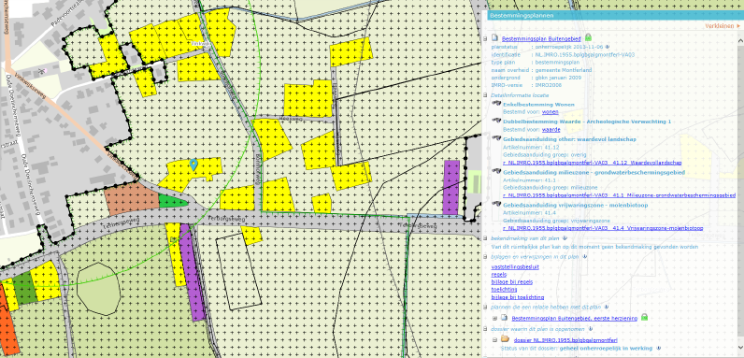Open the 'regels' link
Image resolution: width=744 pixels, height=358 pixels.
point(499,275)
